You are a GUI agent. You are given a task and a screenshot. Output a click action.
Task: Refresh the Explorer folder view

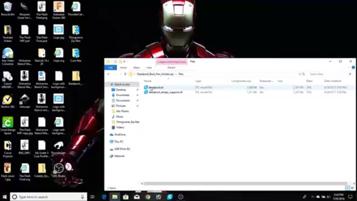pyautogui.click(x=304, y=74)
